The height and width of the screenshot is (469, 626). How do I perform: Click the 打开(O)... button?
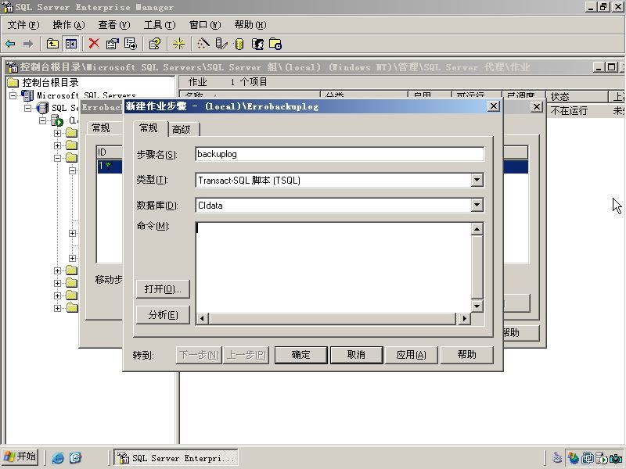(163, 288)
